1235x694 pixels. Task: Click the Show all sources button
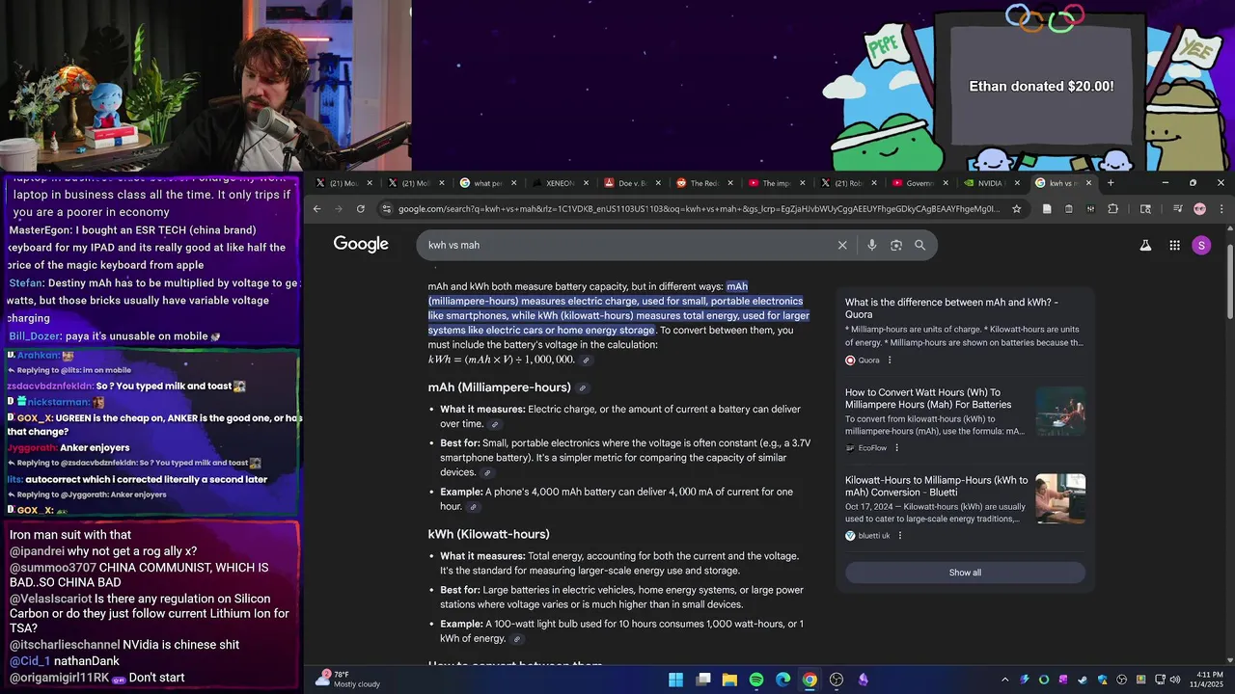pos(965,573)
